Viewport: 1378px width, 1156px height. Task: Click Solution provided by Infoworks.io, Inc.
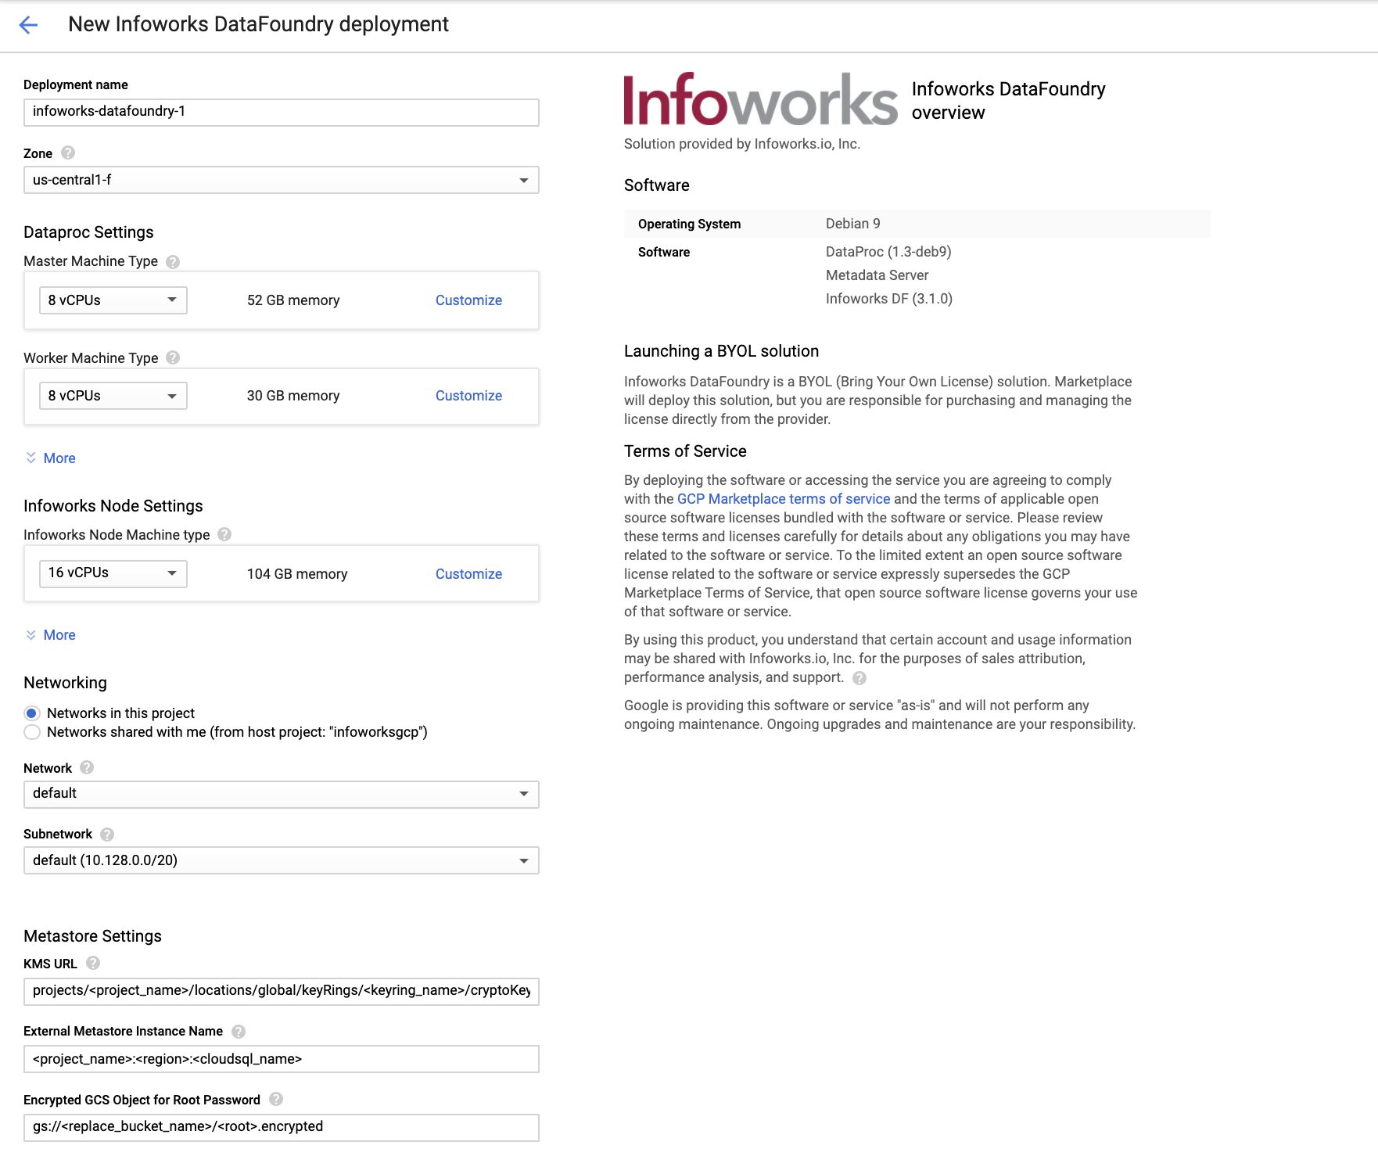[x=742, y=144]
